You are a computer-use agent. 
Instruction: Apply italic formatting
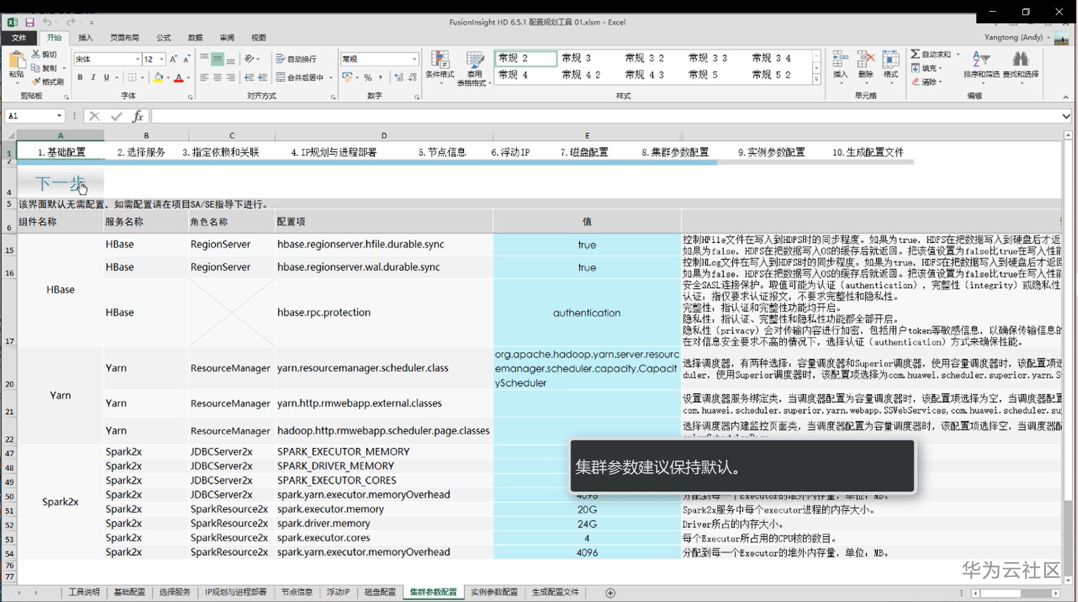(x=93, y=77)
